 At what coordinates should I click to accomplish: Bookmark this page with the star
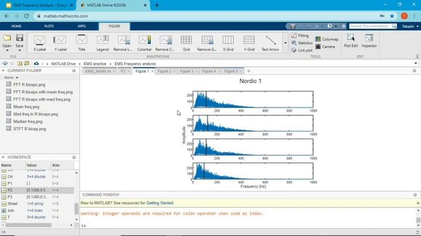click(392, 16)
